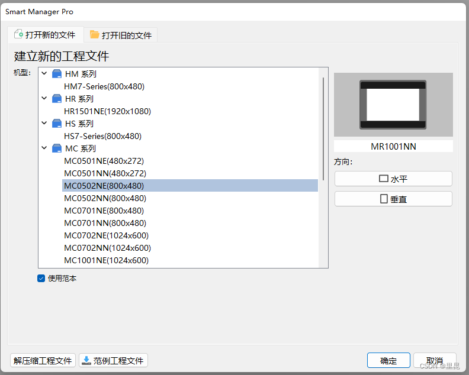
Task: Click the MR1001NN model name label
Action: [x=393, y=147]
